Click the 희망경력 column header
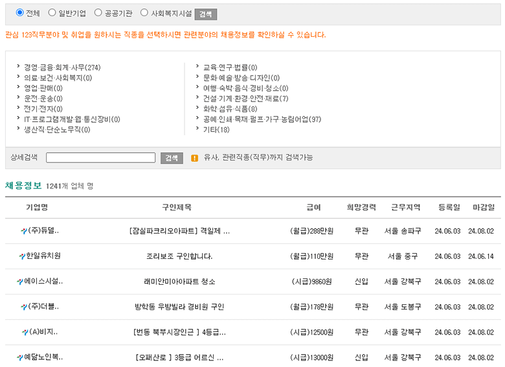This screenshot has width=505, height=367. 361,207
